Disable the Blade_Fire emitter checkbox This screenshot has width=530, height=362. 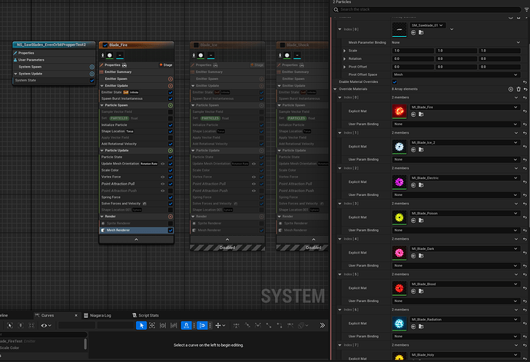pyautogui.click(x=105, y=45)
